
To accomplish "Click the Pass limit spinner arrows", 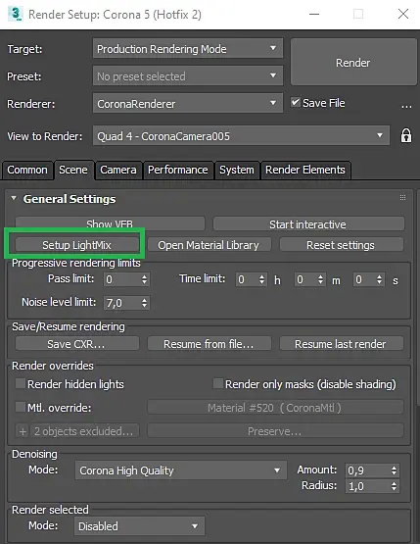I will point(145,279).
